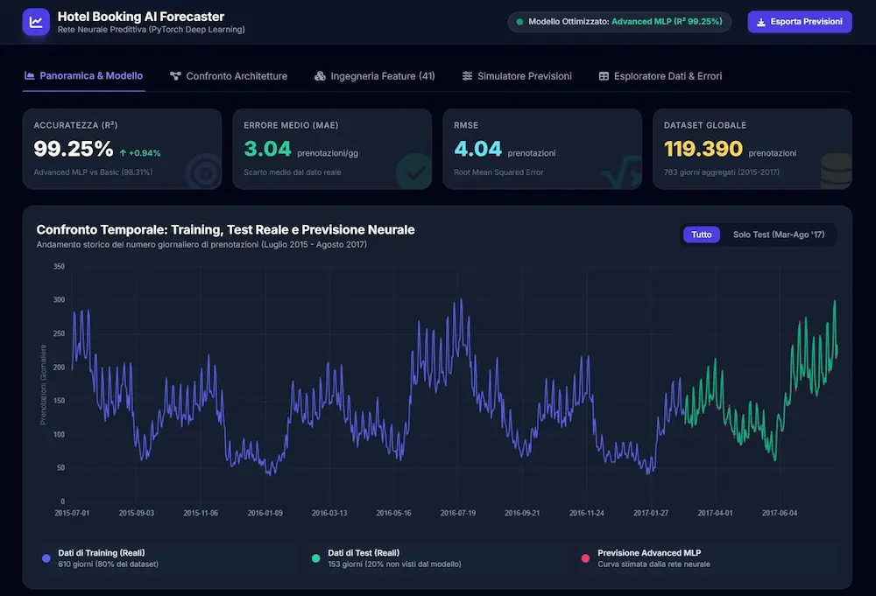Toggle the Dati di Training (Reali) legend series

click(101, 558)
